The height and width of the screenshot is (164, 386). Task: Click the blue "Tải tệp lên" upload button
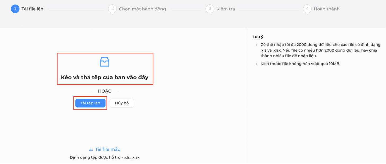coord(90,103)
